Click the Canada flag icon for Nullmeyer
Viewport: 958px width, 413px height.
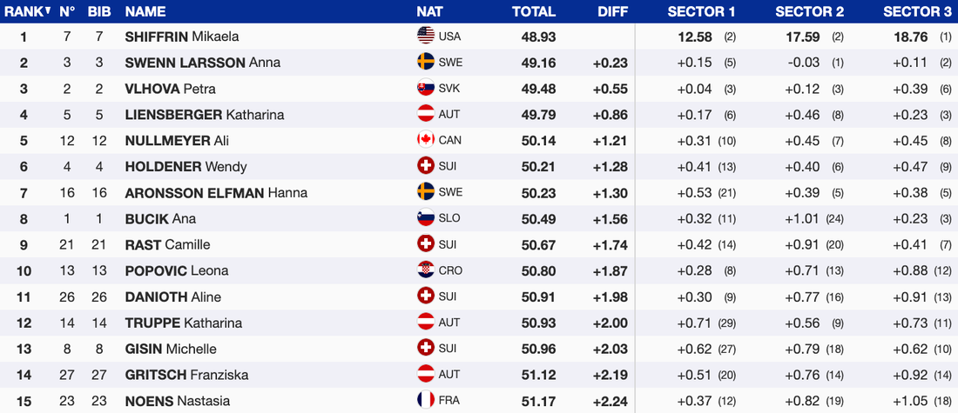pos(426,141)
